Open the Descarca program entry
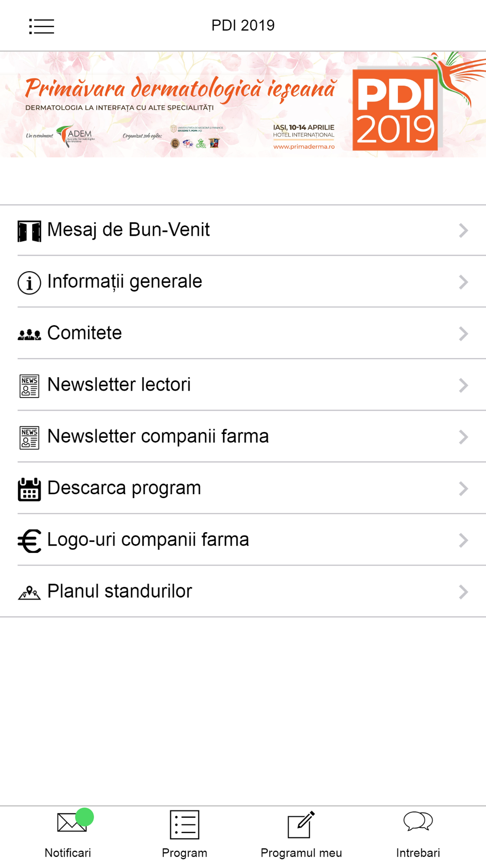This screenshot has width=486, height=864. click(x=243, y=488)
